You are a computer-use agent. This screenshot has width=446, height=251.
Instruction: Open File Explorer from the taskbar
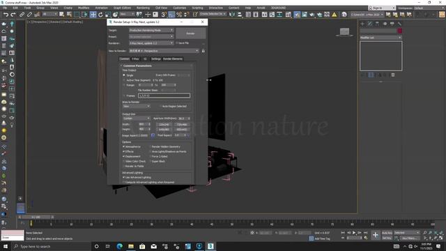[x=131, y=246]
